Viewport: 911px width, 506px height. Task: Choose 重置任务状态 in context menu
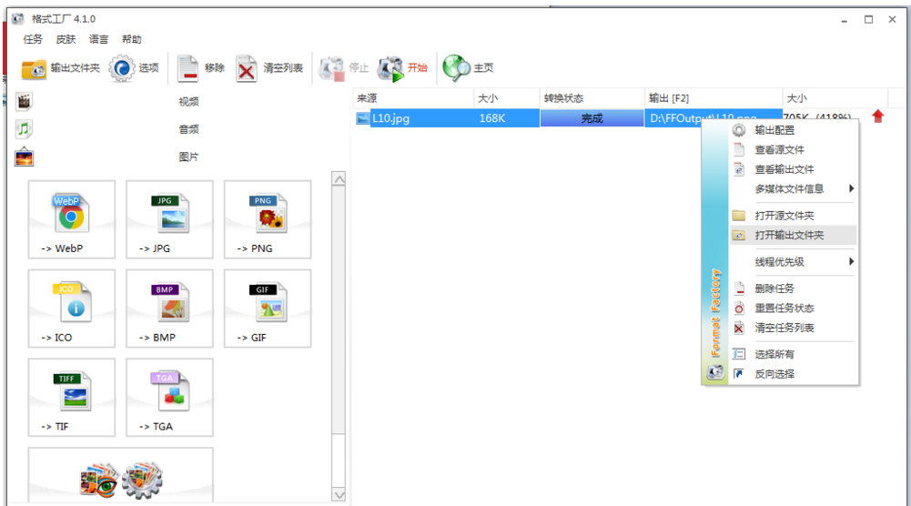pyautogui.click(x=793, y=308)
